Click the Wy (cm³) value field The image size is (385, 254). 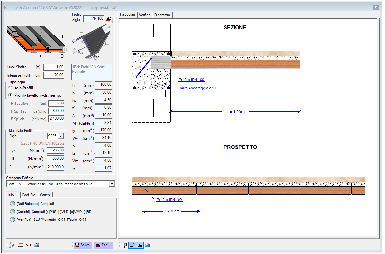103,138
